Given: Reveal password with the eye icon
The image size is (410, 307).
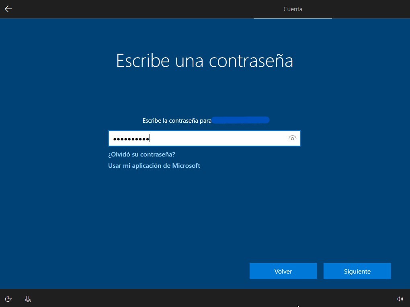Looking at the screenshot, I should (x=292, y=138).
